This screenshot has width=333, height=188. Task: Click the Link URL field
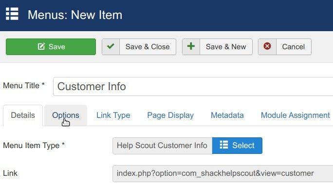223,173
